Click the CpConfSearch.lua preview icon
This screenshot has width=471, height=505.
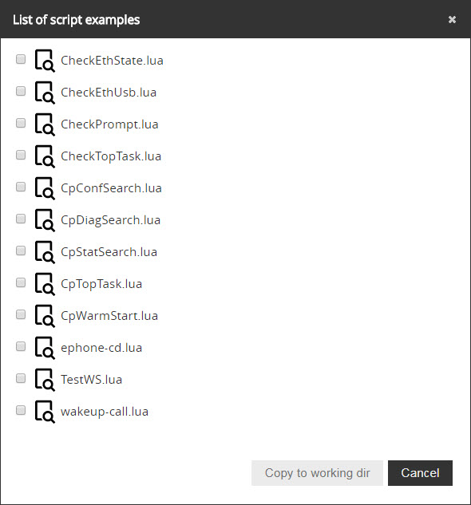[x=45, y=188]
